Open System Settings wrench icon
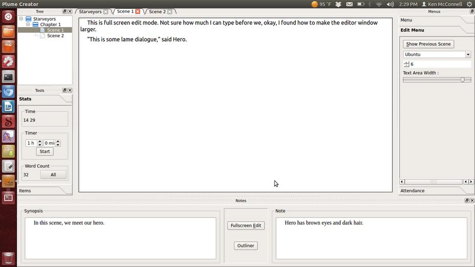Viewport: 475px width, 267px height. (x=8, y=61)
